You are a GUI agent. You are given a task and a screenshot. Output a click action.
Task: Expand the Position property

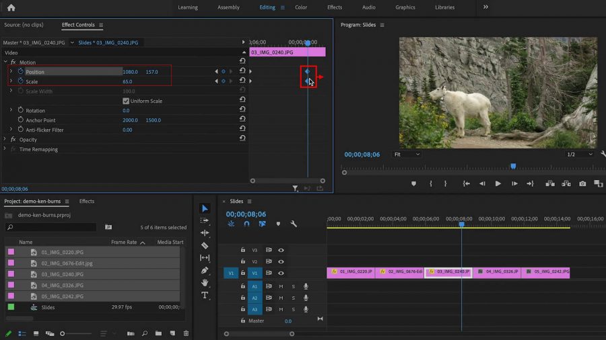[x=11, y=71]
